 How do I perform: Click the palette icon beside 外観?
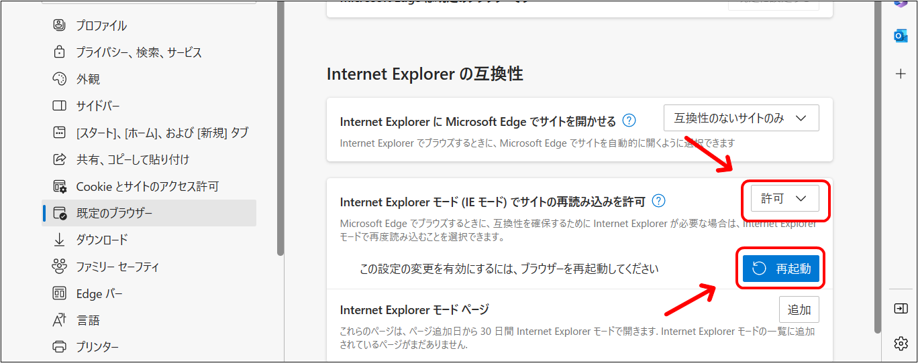[x=60, y=79]
